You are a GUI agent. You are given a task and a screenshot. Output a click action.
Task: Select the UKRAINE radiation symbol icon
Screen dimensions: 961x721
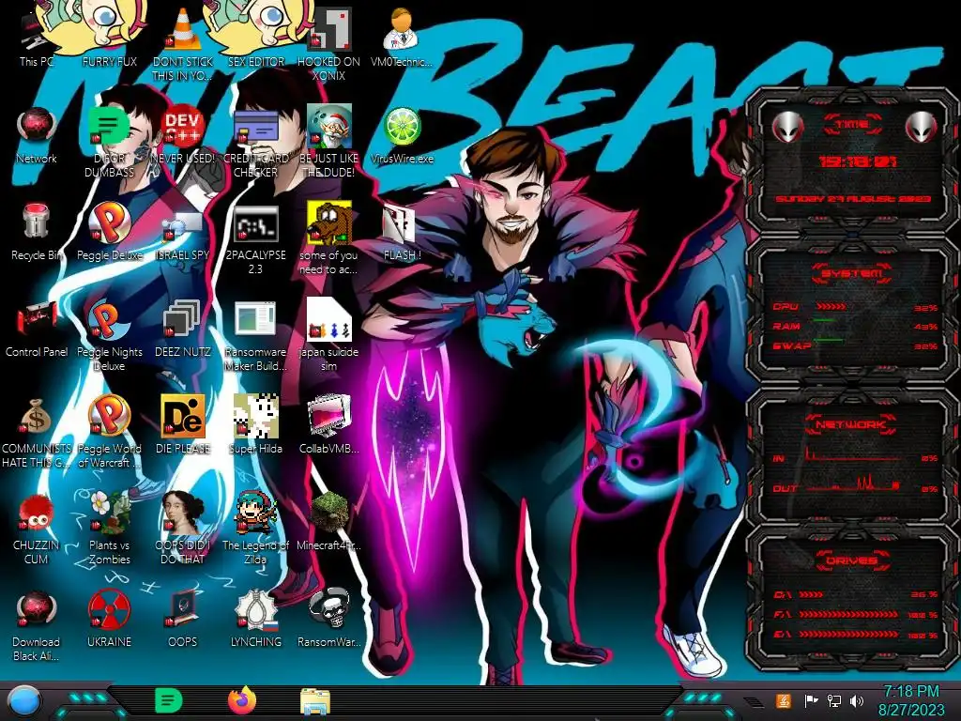coord(109,618)
